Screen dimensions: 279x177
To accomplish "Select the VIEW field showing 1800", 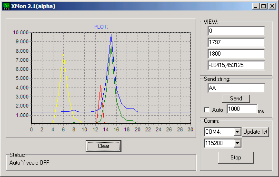I will click(236, 54).
